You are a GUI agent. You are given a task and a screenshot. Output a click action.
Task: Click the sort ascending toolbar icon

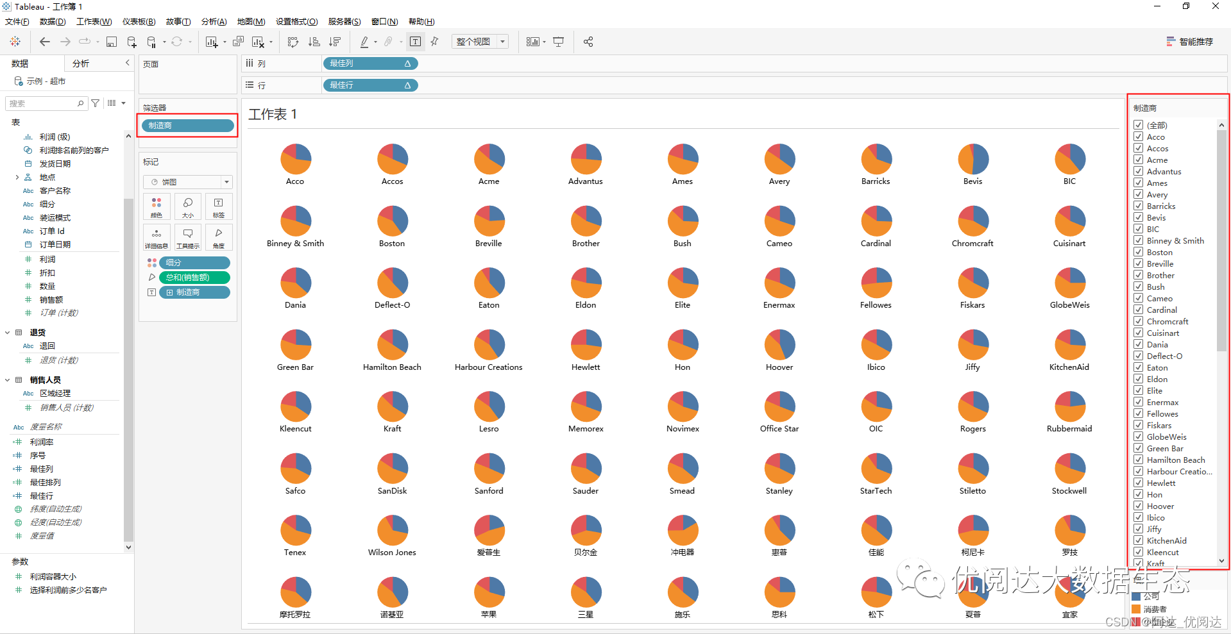point(314,42)
